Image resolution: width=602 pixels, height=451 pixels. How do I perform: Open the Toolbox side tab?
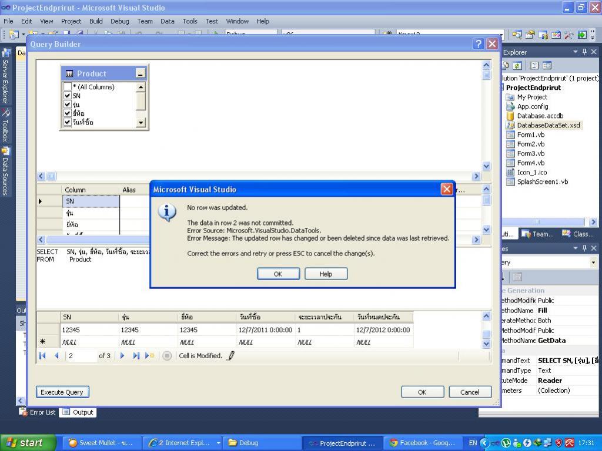point(5,126)
